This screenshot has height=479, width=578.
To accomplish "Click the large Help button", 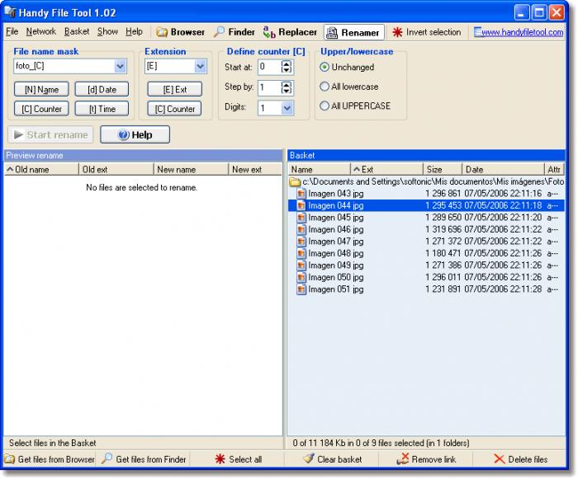I will [135, 134].
